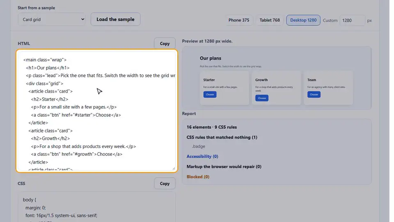This screenshot has height=222, width=394.
Task: Select the Tablet 768 width preset
Action: pyautogui.click(x=269, y=20)
